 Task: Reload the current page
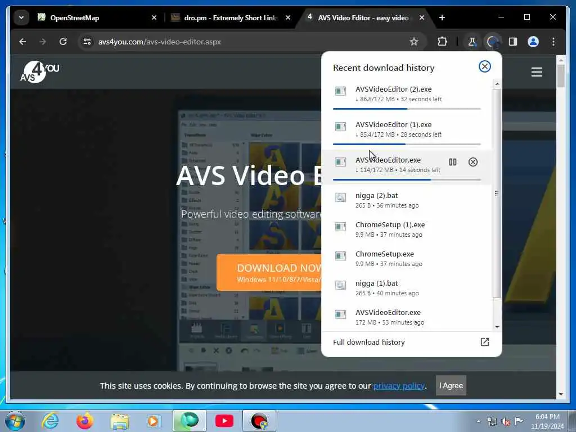[63, 42]
